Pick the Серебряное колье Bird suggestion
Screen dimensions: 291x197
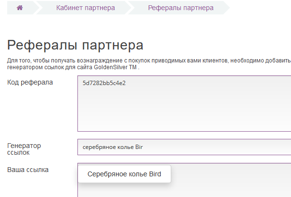[x=124, y=174]
